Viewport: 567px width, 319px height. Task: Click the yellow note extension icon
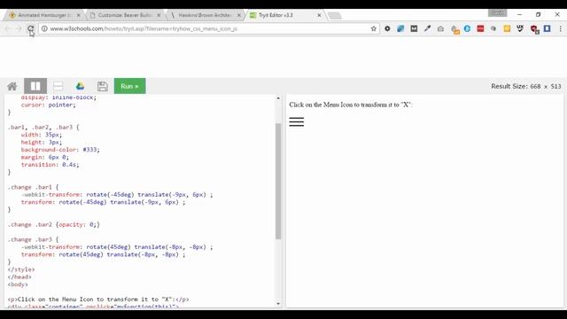tap(507, 28)
